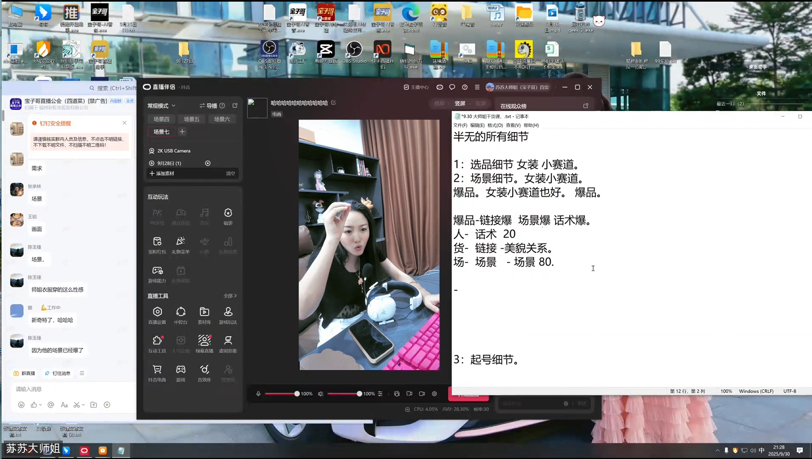Mute the microphone in audio bar
Screen dimensions: 812x459
click(259, 394)
